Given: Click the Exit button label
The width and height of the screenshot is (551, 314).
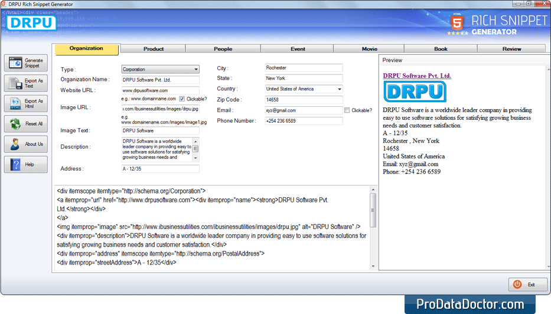Looking at the screenshot, I should tap(532, 285).
